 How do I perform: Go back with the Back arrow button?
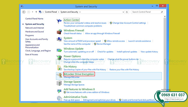click(24, 12)
